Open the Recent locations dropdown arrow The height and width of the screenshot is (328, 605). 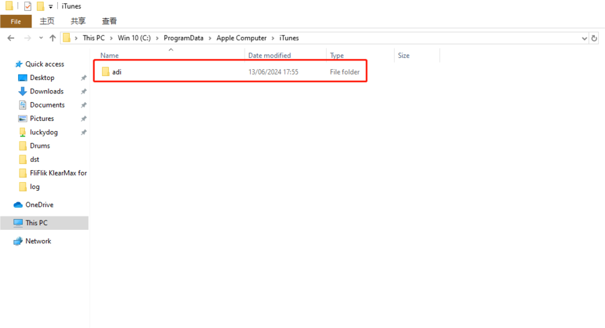click(41, 38)
